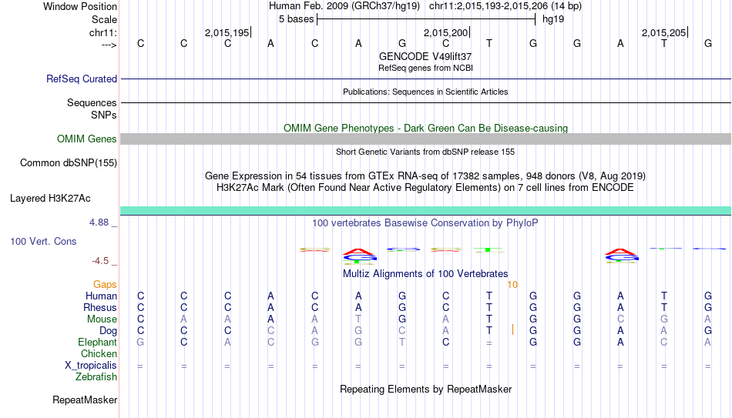The height and width of the screenshot is (418, 732).
Task: Click the 5 bases scale bar text
Action: tap(297, 19)
